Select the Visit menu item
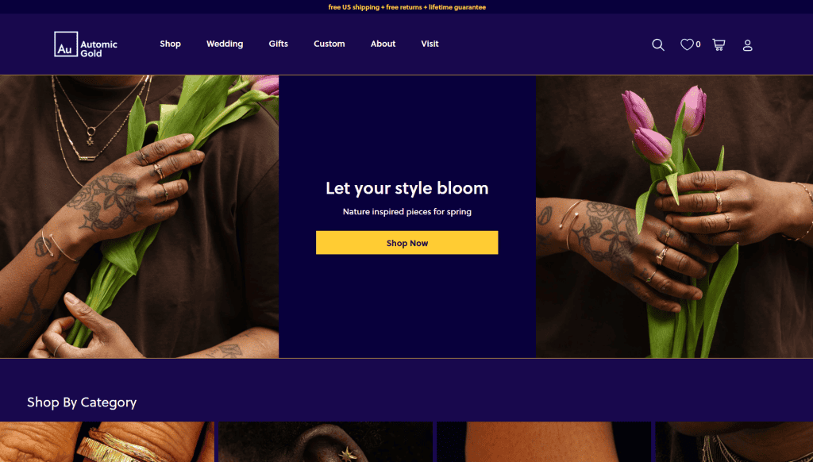Image resolution: width=813 pixels, height=462 pixels. (430, 44)
